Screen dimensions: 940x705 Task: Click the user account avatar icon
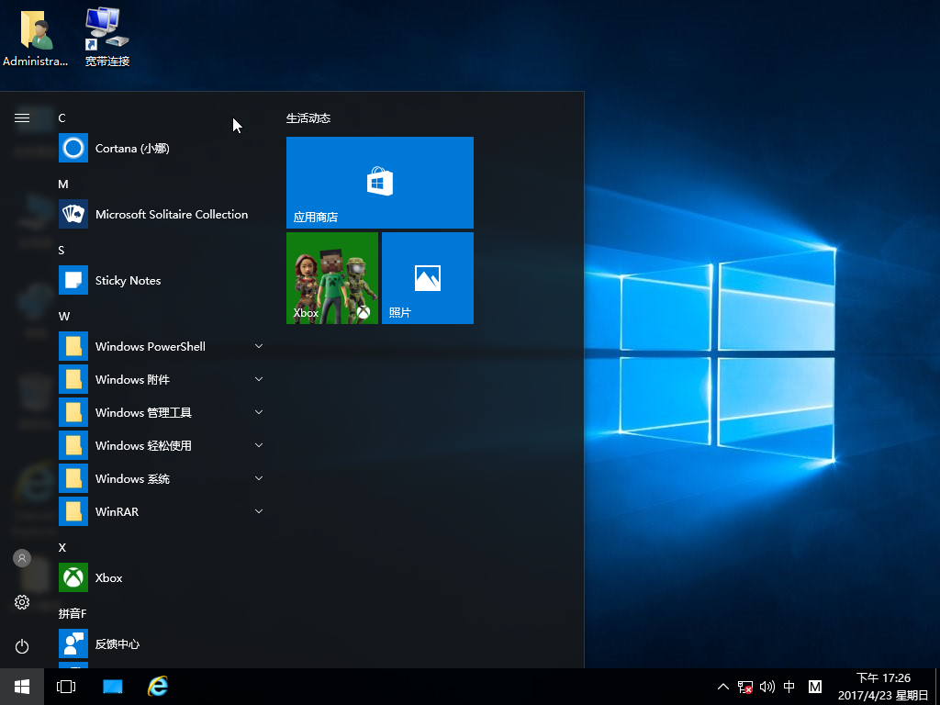coord(22,558)
